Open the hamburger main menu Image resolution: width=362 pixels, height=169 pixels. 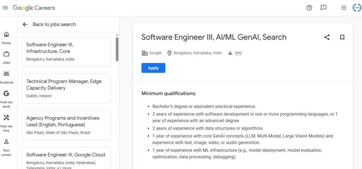coord(5,8)
